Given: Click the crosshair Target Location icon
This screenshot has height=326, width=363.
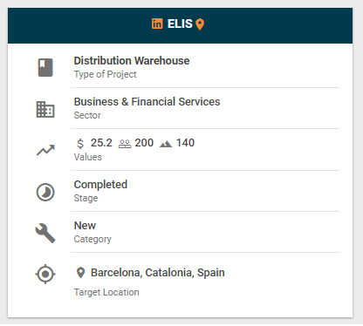Looking at the screenshot, I should tap(45, 274).
